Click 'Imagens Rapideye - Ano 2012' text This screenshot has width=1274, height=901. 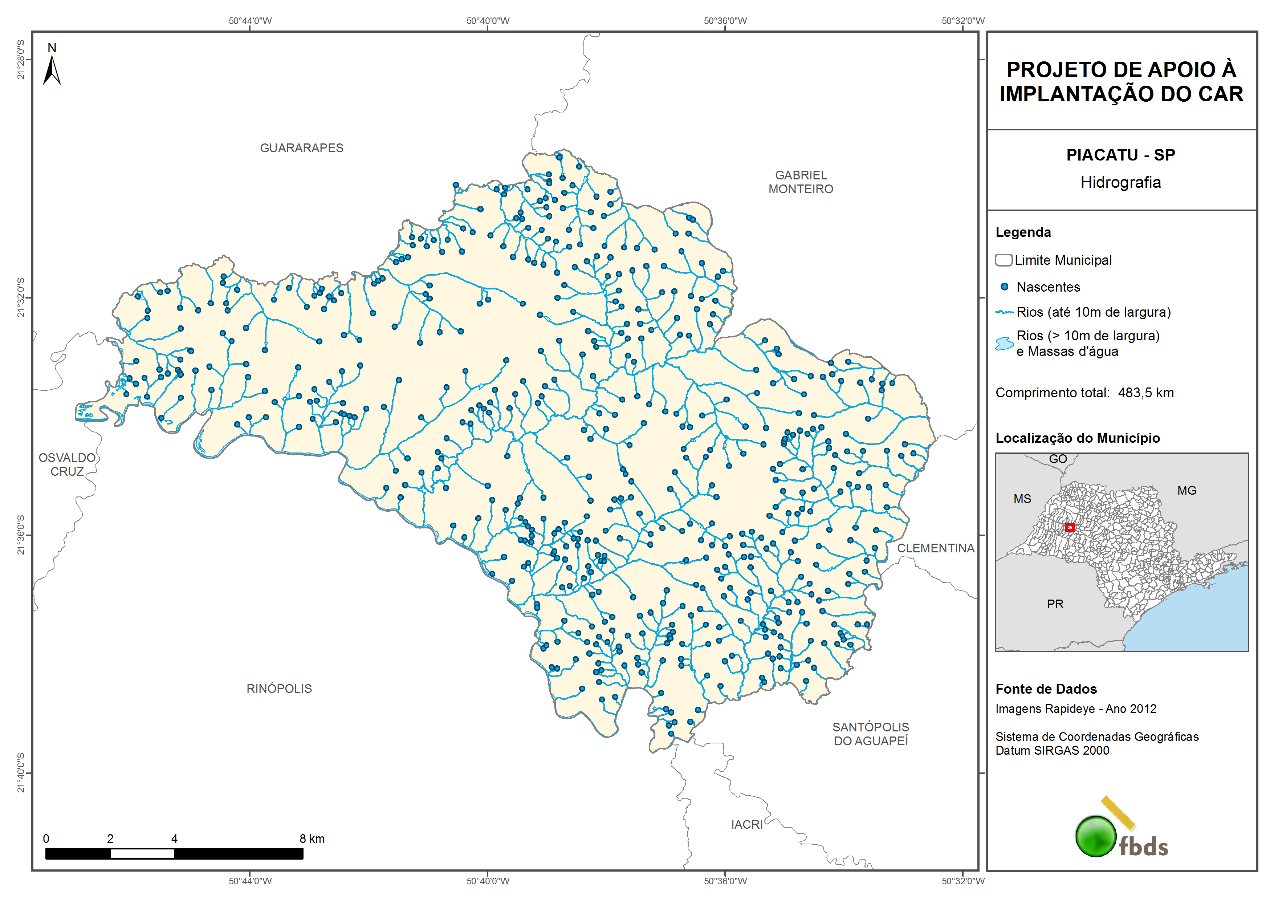pyautogui.click(x=1075, y=709)
